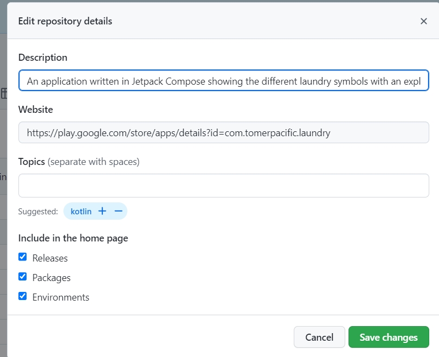
Task: Toggle off the Packages checkbox
Action: 22,276
